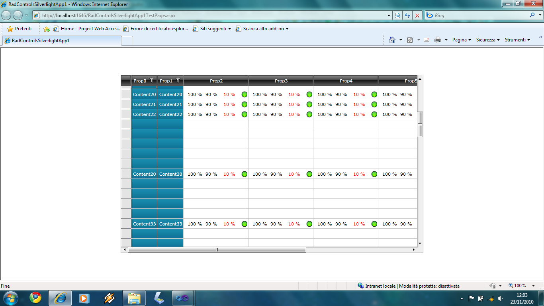
Task: Open the search provider dropdown arrow
Action: tap(539, 16)
